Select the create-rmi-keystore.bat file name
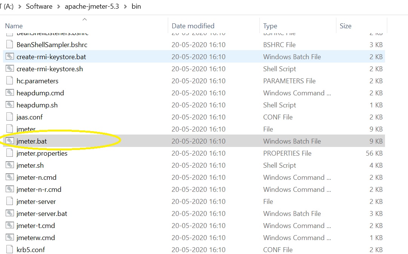408x254 pixels. pos(51,57)
